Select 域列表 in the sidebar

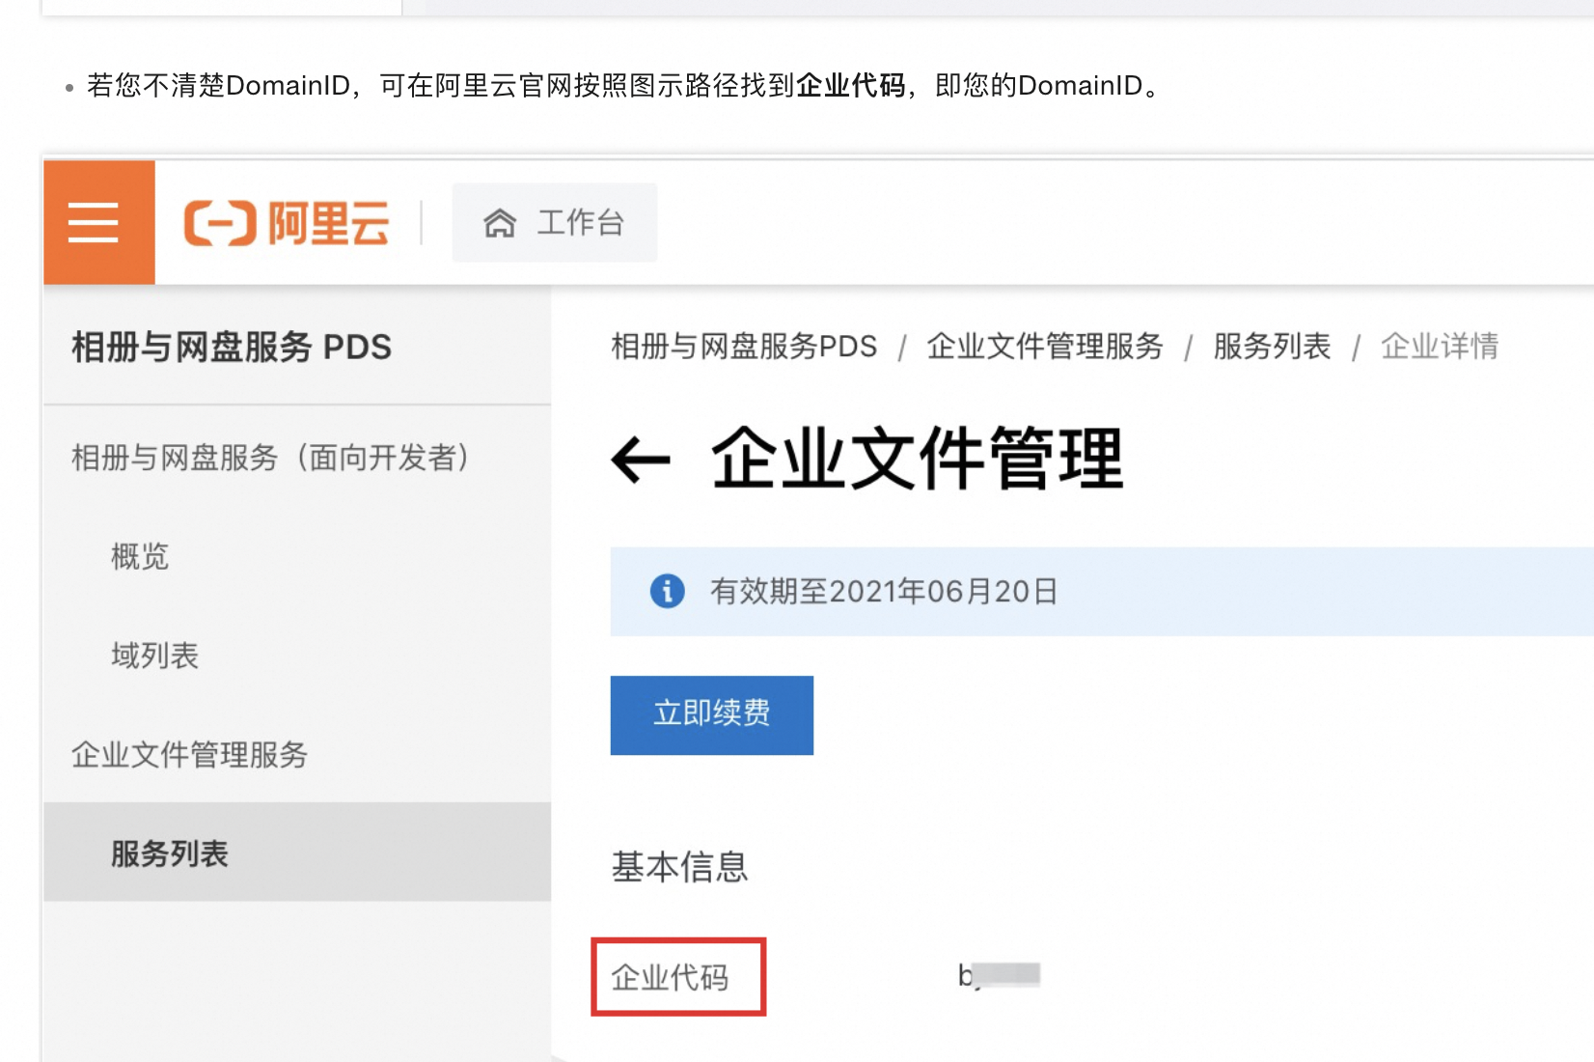pos(154,656)
